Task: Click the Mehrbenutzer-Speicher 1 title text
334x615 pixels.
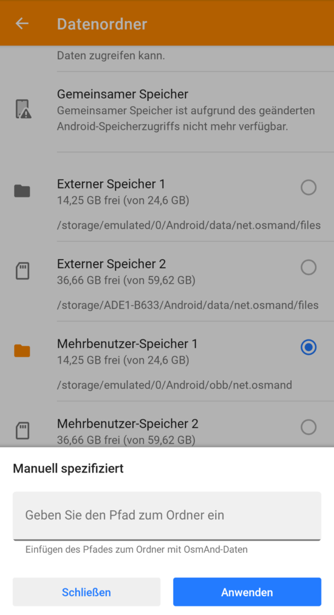Action: [127, 343]
